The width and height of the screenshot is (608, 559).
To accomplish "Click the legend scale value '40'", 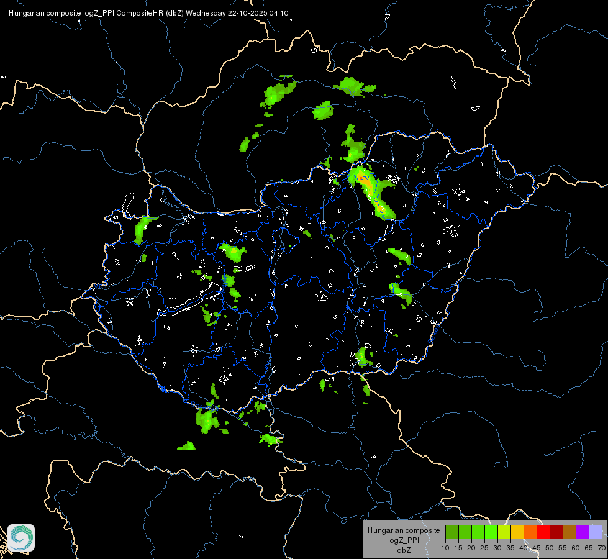I will tap(524, 548).
